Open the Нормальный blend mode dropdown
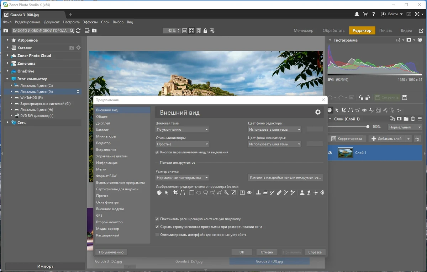427x272 pixels. click(x=405, y=127)
